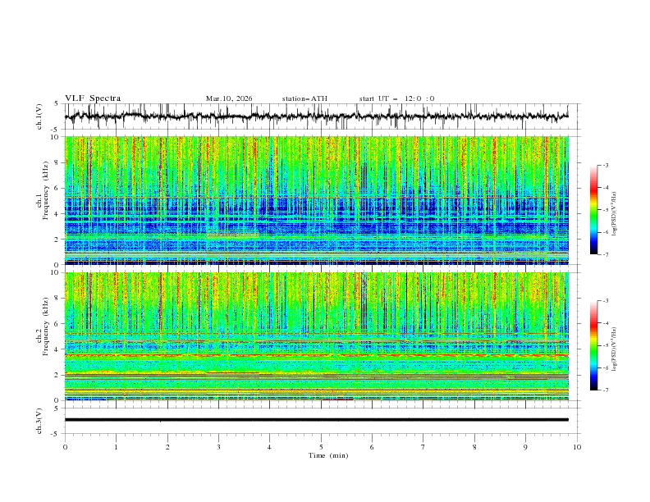Image resolution: width=650 pixels, height=502 pixels.
Task: Click the ch.1 spectrogram color bar
Action: click(x=594, y=210)
